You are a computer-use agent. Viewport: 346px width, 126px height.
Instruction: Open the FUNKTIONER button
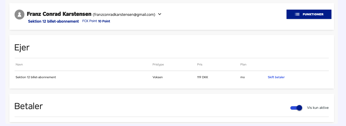coord(309,14)
